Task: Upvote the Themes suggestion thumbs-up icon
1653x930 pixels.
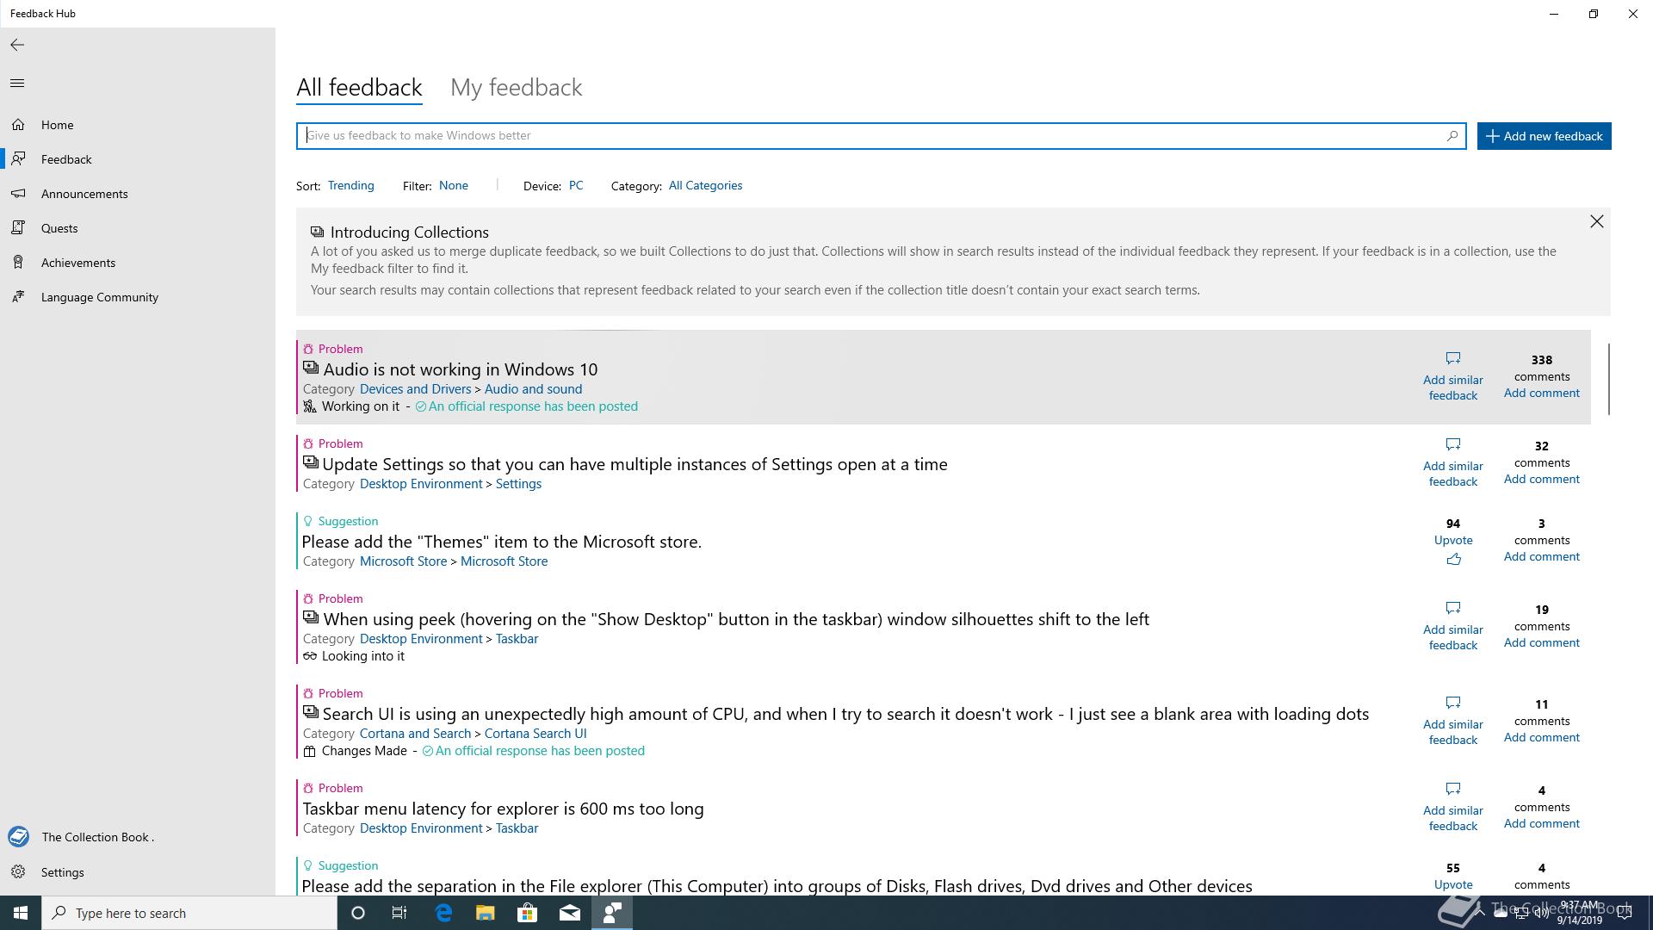Action: (1453, 559)
